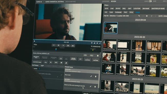Screen dimensions: 167x94
Task: Click the 'Music at the end coming in too hot' note
Action: 75,85
